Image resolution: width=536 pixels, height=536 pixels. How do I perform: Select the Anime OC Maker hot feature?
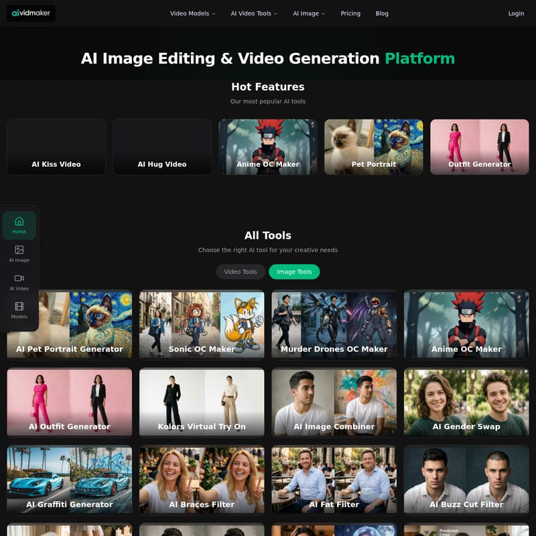(267, 146)
